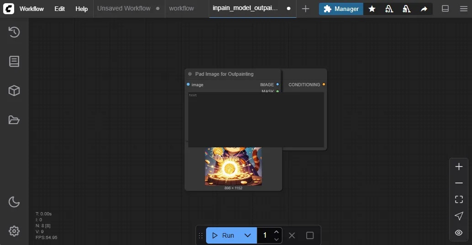Click the share arrow icon
The height and width of the screenshot is (245, 472).
point(424,9)
